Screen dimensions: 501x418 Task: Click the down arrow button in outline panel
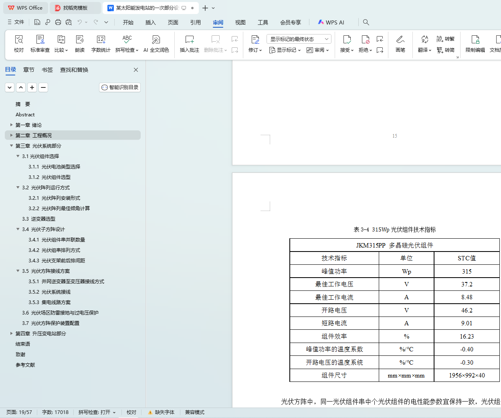coord(10,87)
